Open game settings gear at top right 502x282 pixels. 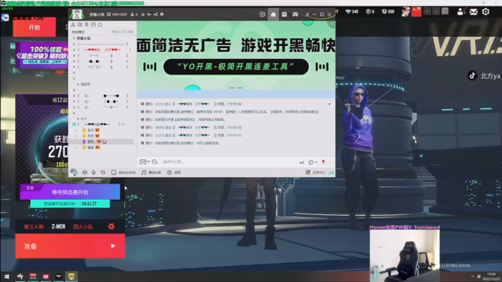pyautogui.click(x=486, y=12)
